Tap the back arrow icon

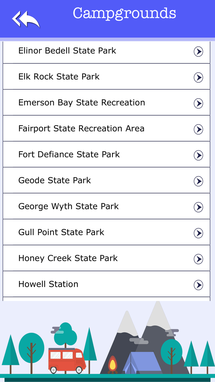pos(25,18)
